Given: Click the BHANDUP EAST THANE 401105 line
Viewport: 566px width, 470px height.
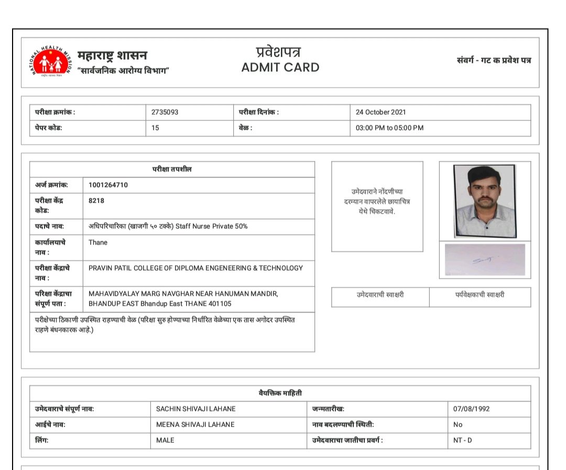Looking at the screenshot, I should click(x=160, y=304).
